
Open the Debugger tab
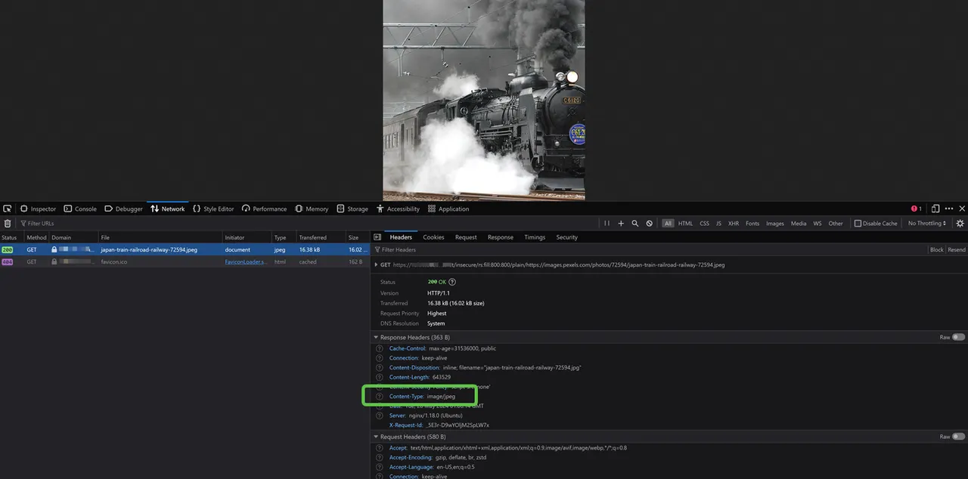[x=124, y=209]
